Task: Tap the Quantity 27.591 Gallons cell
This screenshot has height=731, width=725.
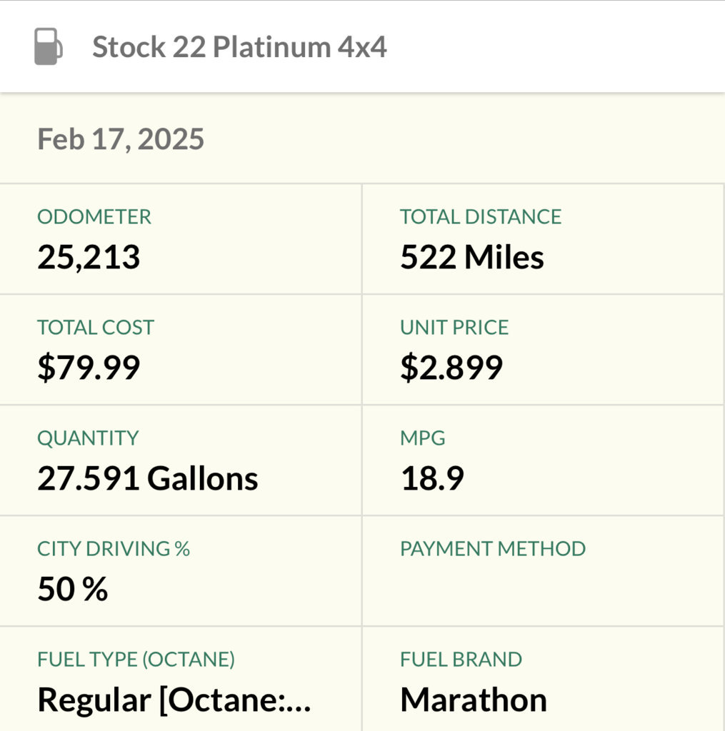Action: pyautogui.click(x=181, y=460)
